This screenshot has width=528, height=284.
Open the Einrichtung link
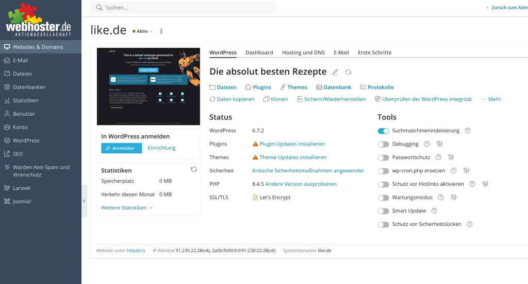pos(161,148)
